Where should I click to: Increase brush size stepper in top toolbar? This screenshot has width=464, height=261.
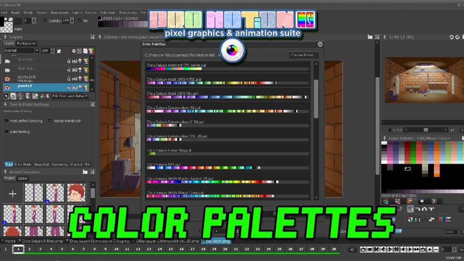pyautogui.click(x=33, y=19)
